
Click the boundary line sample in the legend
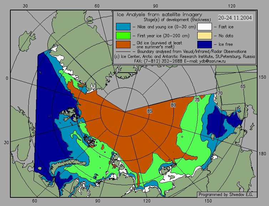pyautogui.click(x=123, y=51)
